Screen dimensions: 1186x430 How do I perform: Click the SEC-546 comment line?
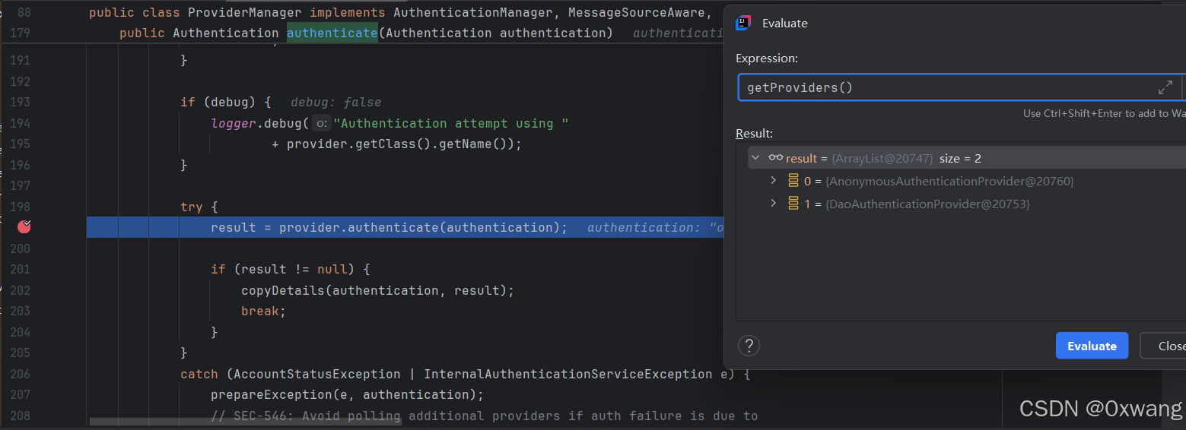(484, 416)
